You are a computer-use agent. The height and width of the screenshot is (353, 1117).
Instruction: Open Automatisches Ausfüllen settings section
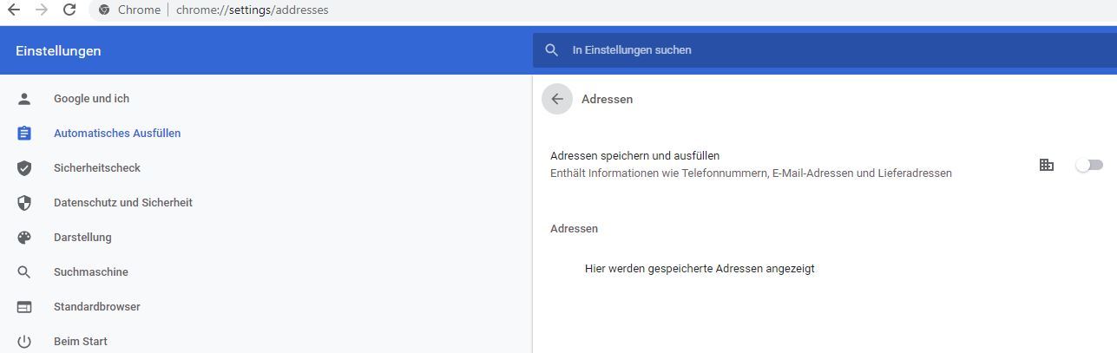117,134
